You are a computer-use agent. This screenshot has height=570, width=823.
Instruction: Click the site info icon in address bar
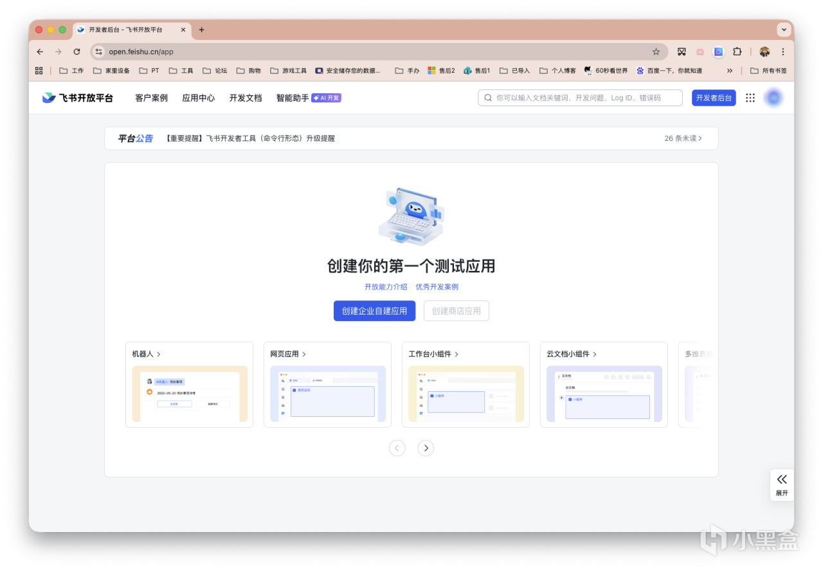[98, 51]
